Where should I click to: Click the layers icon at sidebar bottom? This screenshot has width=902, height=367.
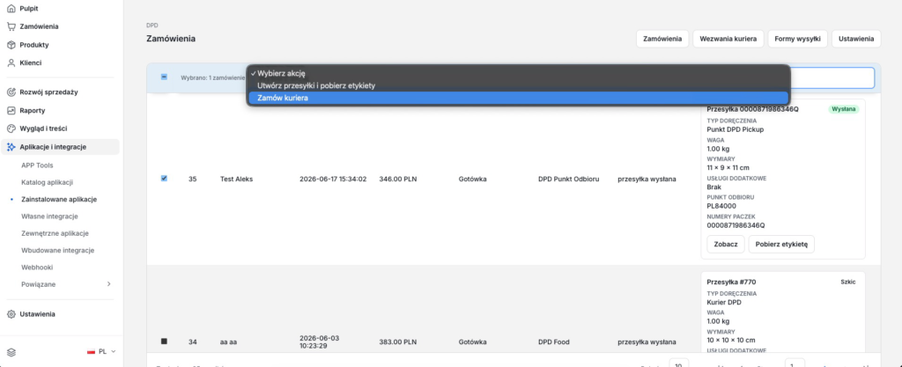[11, 351]
